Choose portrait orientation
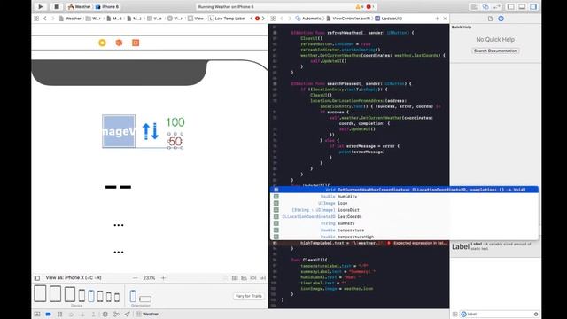Screen dimensions: 567x319 133,296
